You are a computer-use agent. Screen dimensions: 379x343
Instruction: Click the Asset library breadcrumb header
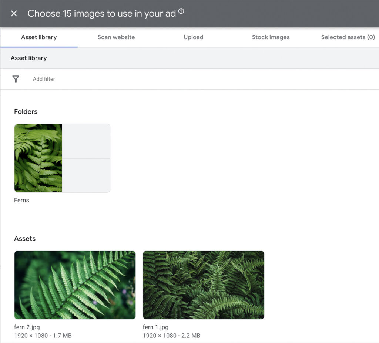pos(28,58)
